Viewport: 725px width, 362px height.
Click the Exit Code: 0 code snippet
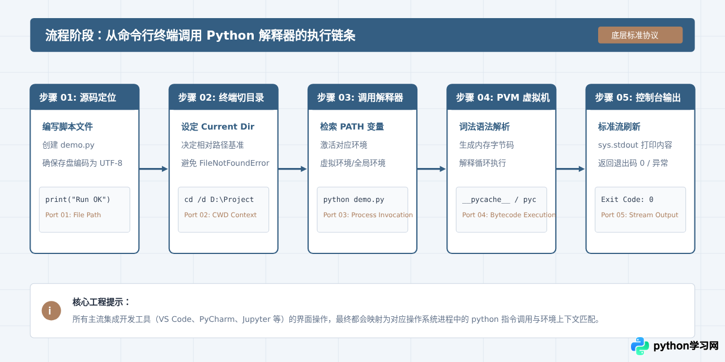pyautogui.click(x=627, y=200)
